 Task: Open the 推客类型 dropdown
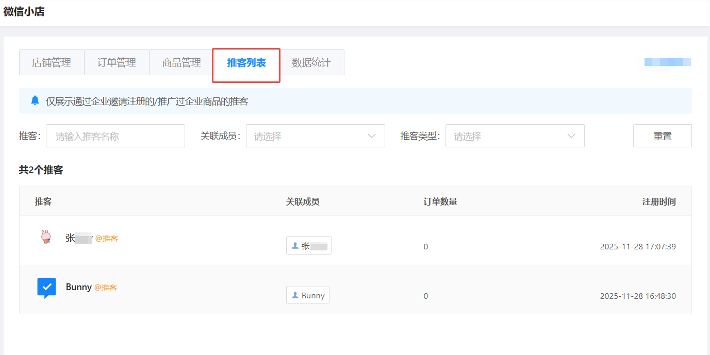pyautogui.click(x=515, y=136)
